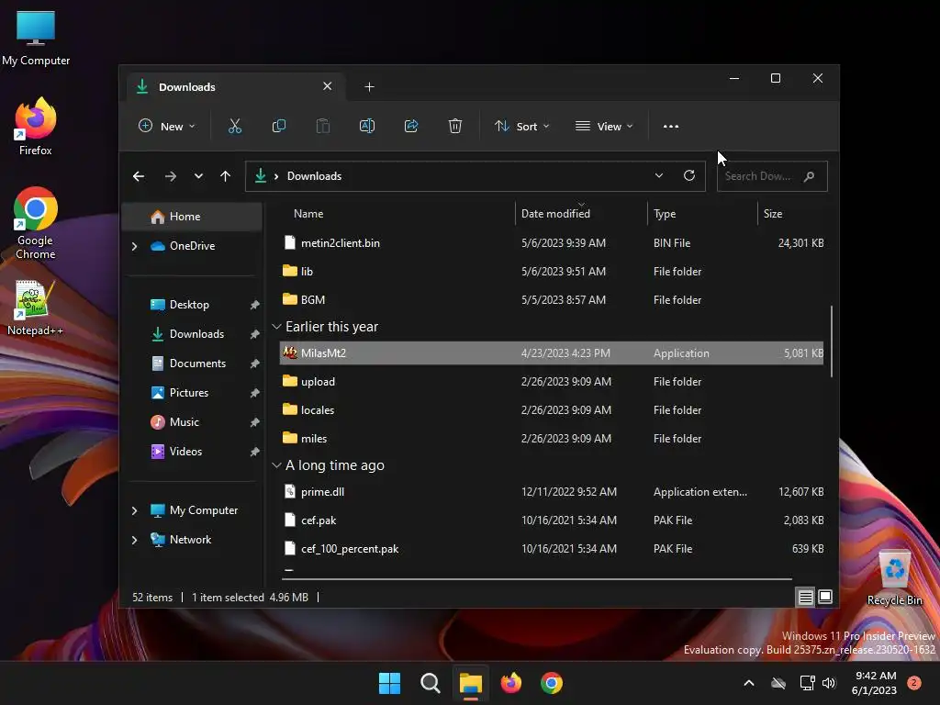Switch to large thumbnails view icon
Image resolution: width=940 pixels, height=705 pixels.
[825, 597]
